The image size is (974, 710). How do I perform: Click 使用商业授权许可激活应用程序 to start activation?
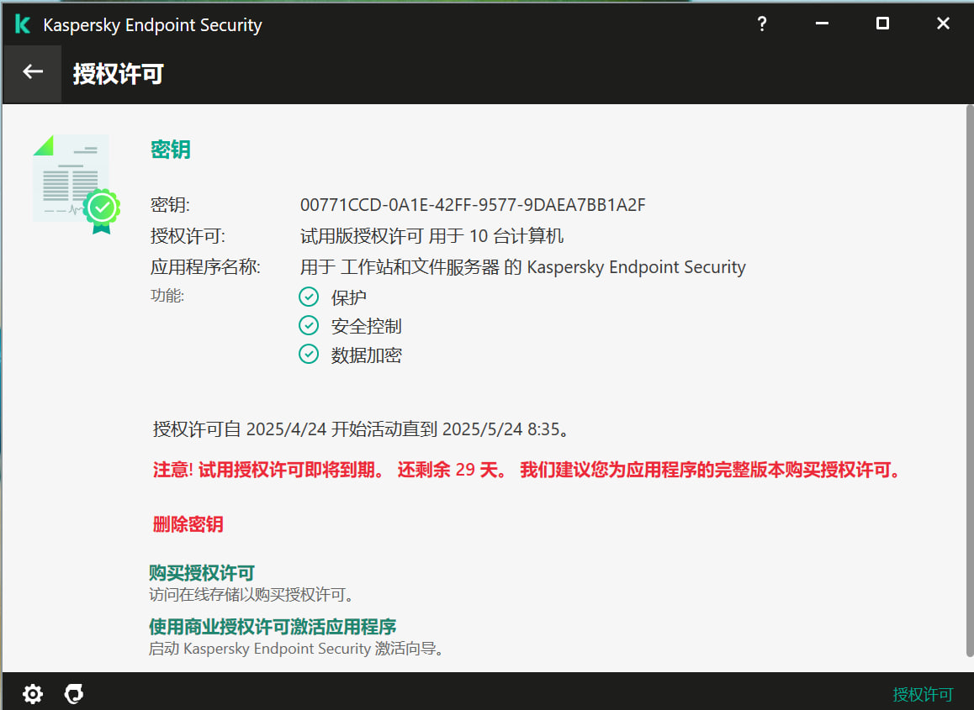(x=273, y=627)
